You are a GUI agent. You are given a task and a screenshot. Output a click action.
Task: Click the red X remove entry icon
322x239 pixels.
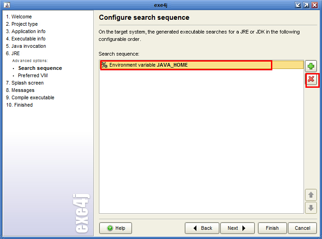click(x=311, y=80)
